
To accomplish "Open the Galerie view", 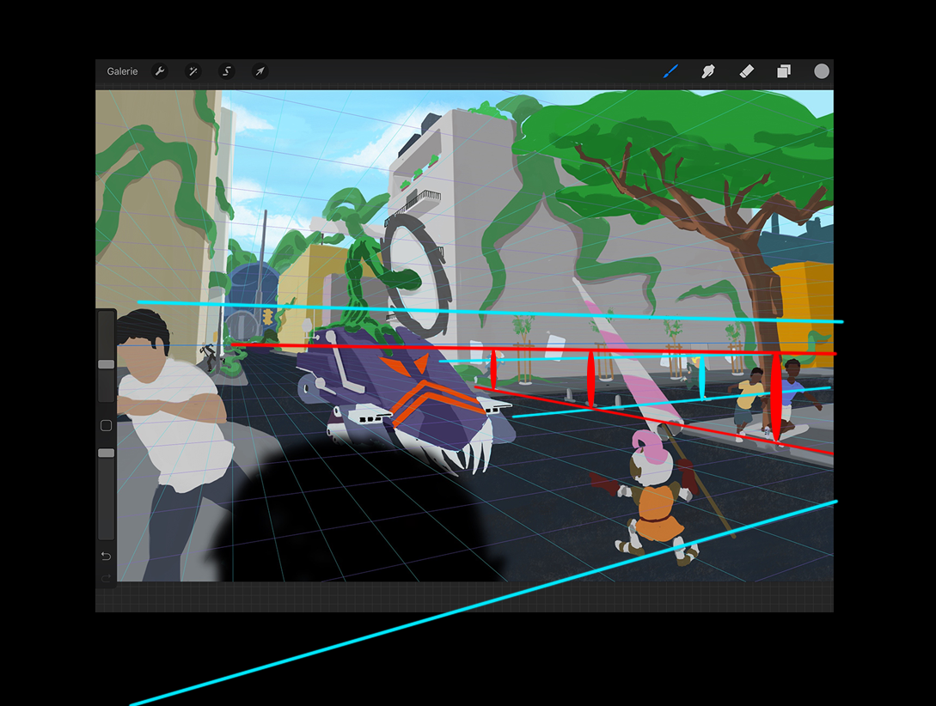I will click(122, 71).
